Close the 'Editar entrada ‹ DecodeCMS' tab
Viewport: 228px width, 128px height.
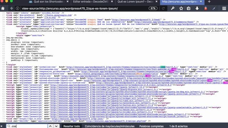coord(112,1)
